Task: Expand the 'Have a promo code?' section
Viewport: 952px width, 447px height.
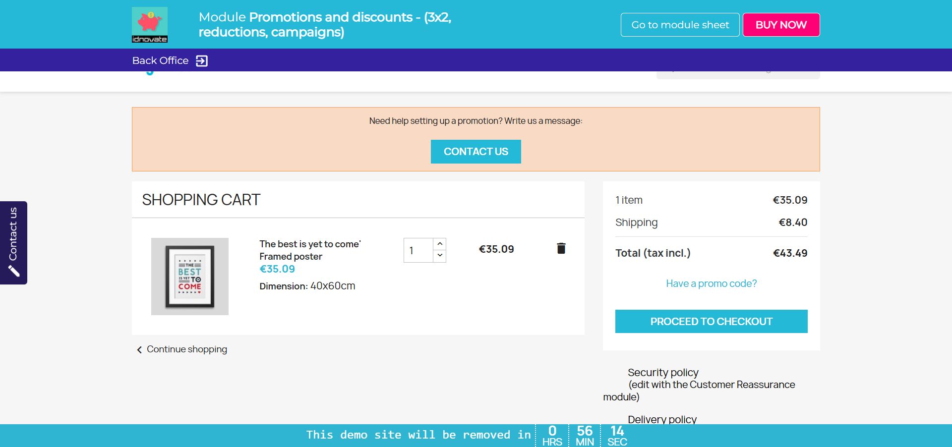Action: point(711,283)
